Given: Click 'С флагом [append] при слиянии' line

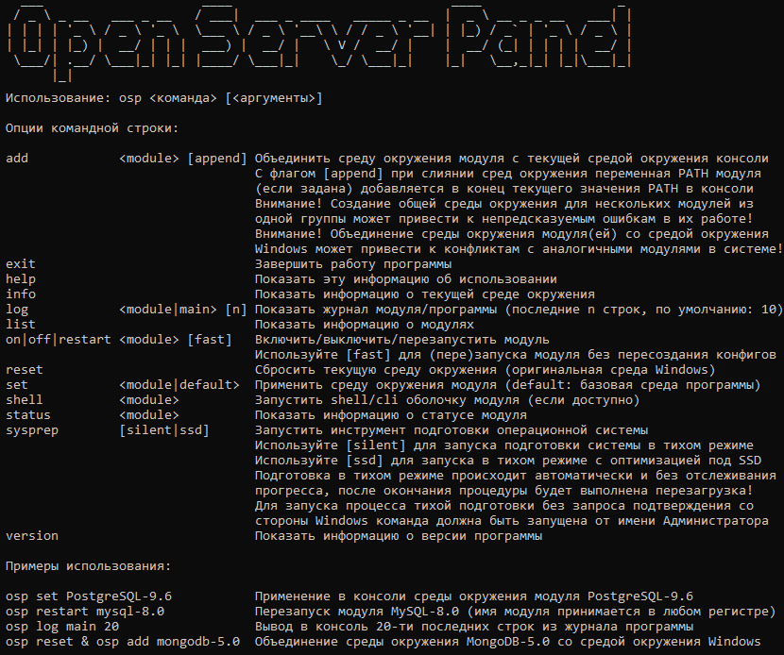Looking at the screenshot, I should 508,174.
